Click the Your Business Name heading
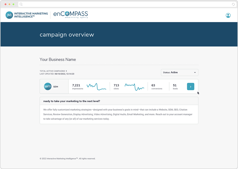Image resolution: width=238 pixels, height=169 pixels. click(58, 60)
